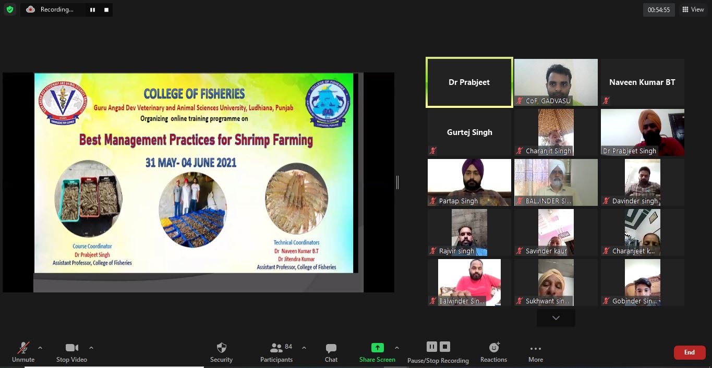Select Gobinder Sin... video tile
712x368 pixels.
[x=643, y=283]
